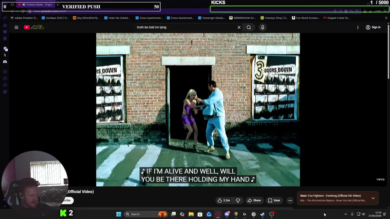Open the Hotel Ala (Adults... bookmark

pos(117,18)
